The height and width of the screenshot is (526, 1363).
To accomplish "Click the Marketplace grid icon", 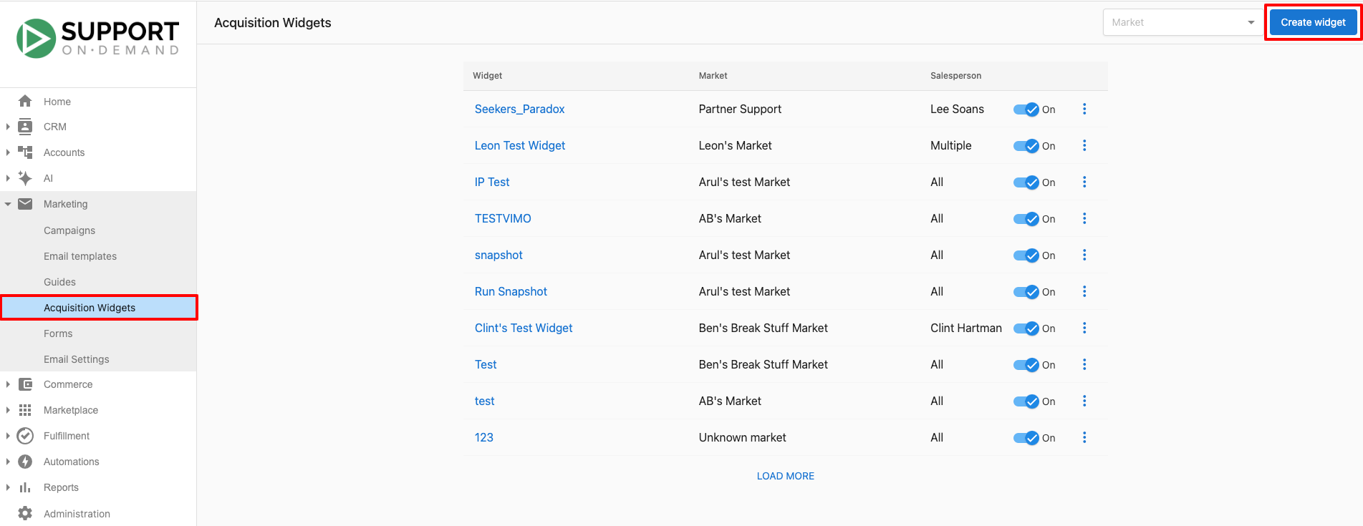I will click(x=25, y=410).
